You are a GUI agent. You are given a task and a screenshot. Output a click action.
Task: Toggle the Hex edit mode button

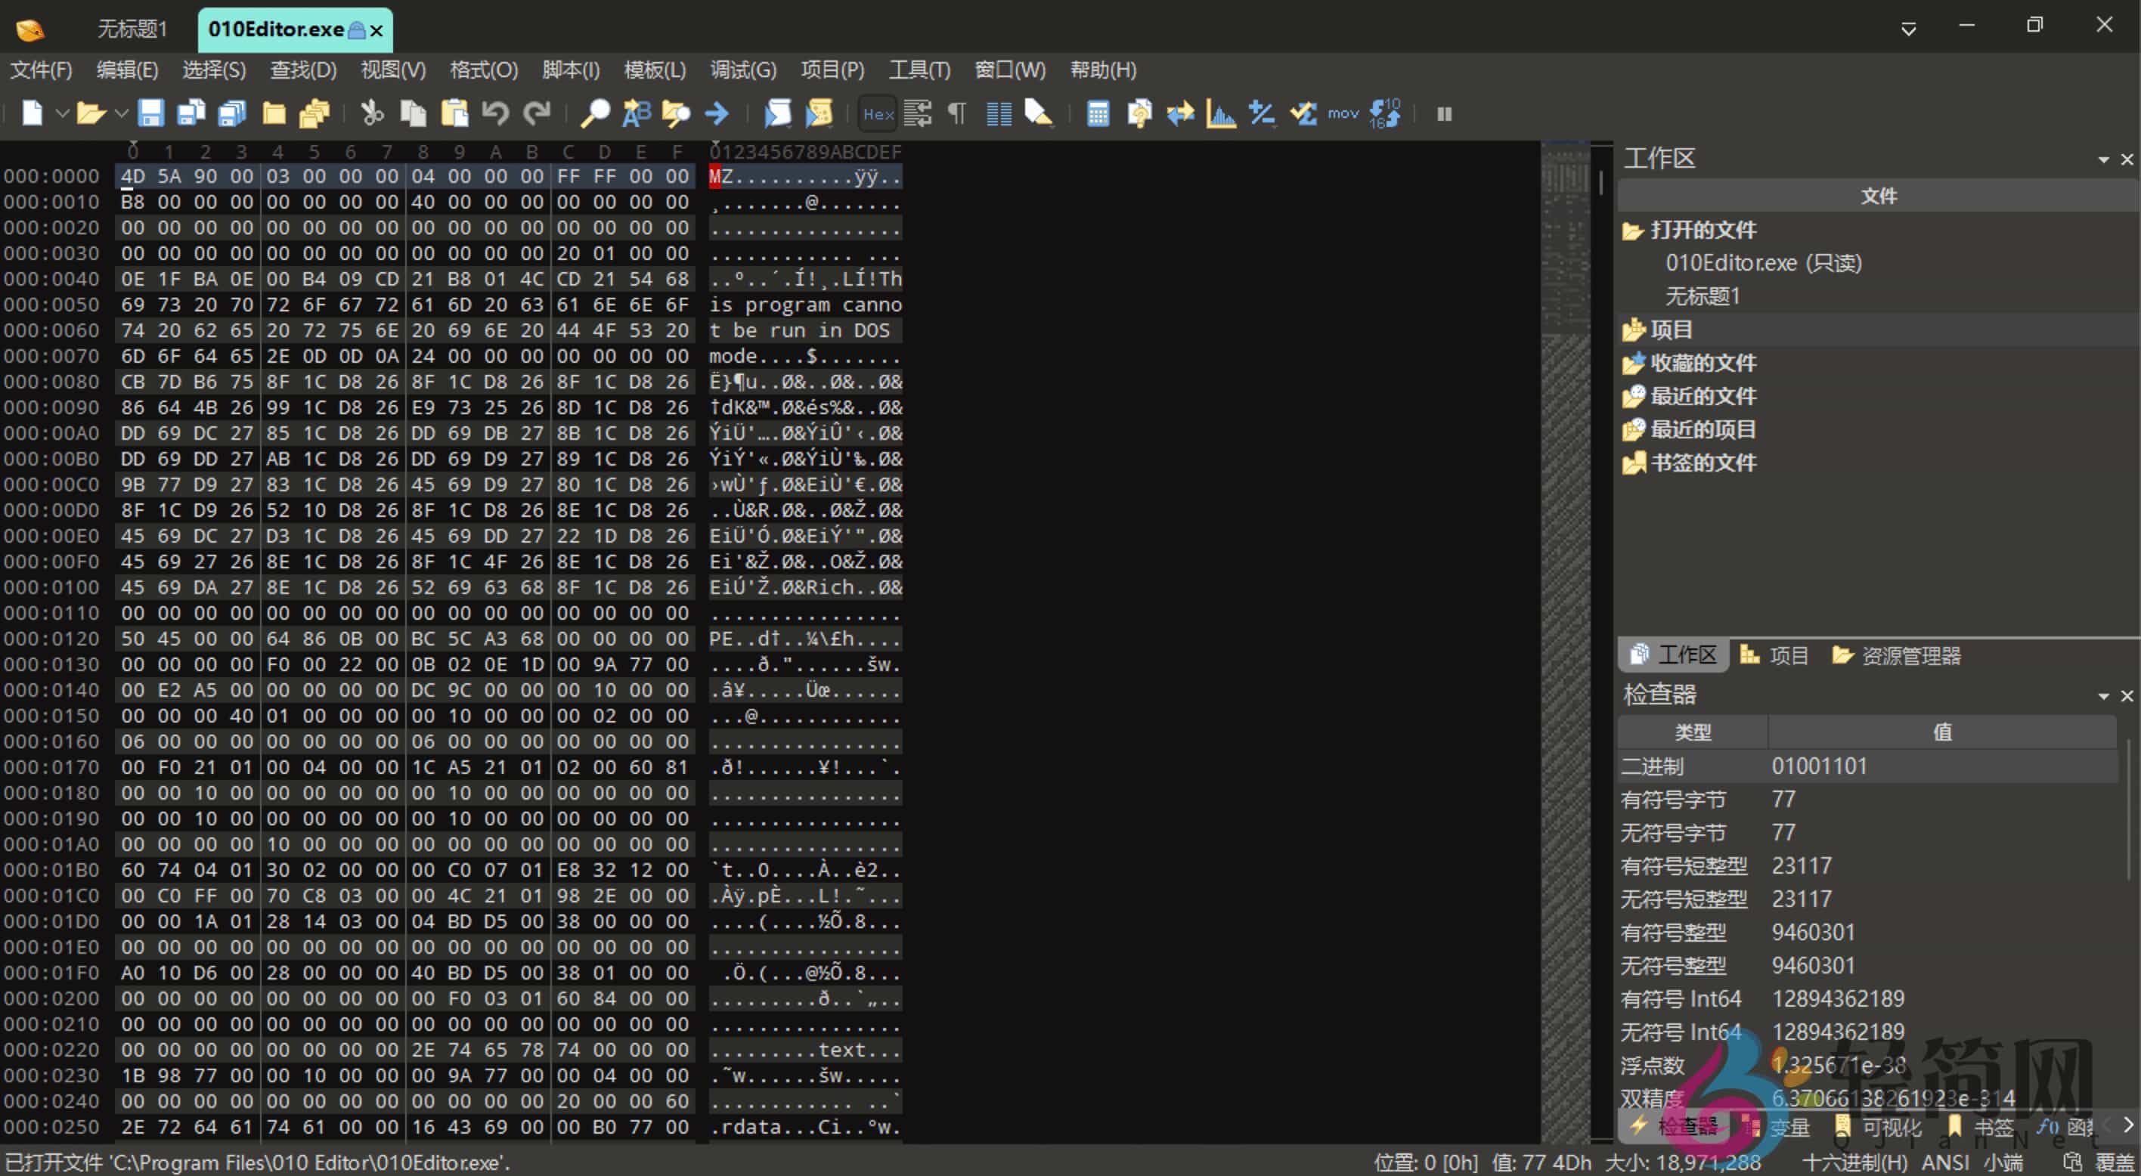(878, 114)
